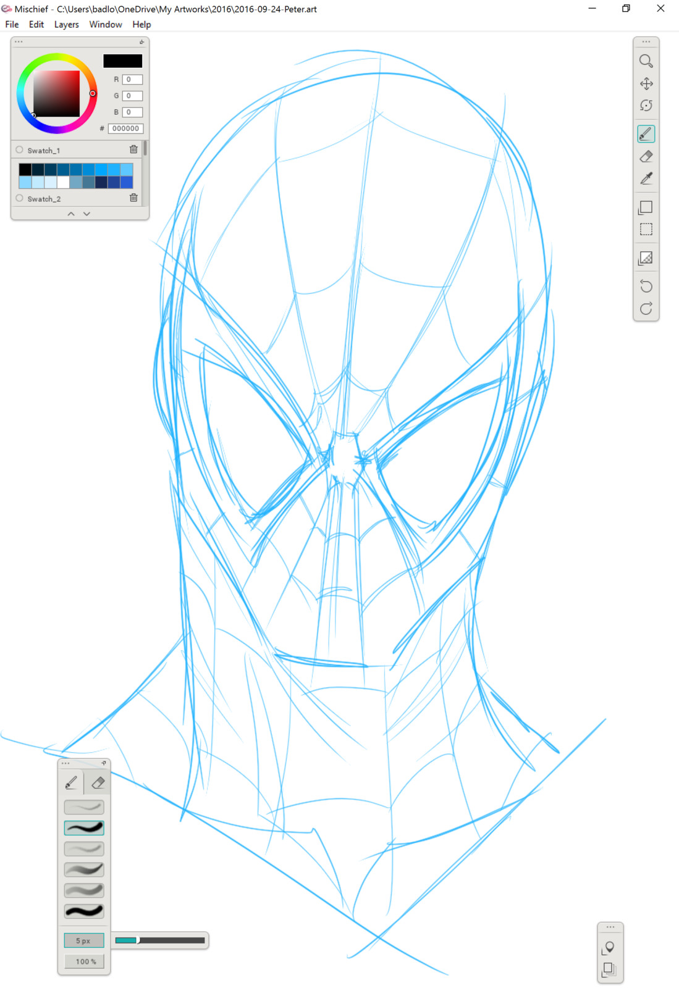Close the Mischief window
The width and height of the screenshot is (679, 988).
click(660, 9)
